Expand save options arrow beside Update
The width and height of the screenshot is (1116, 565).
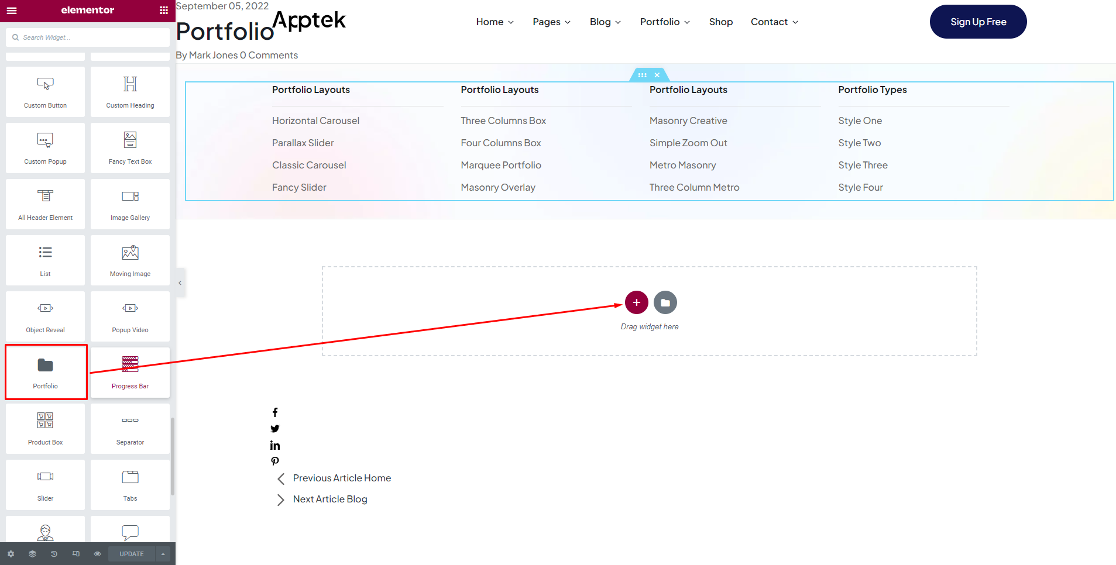point(163,554)
